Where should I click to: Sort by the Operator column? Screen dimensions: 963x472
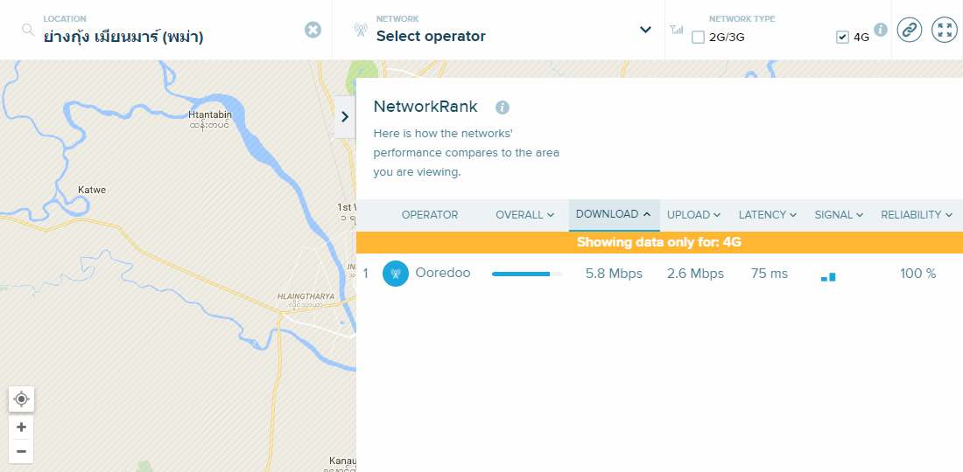430,215
